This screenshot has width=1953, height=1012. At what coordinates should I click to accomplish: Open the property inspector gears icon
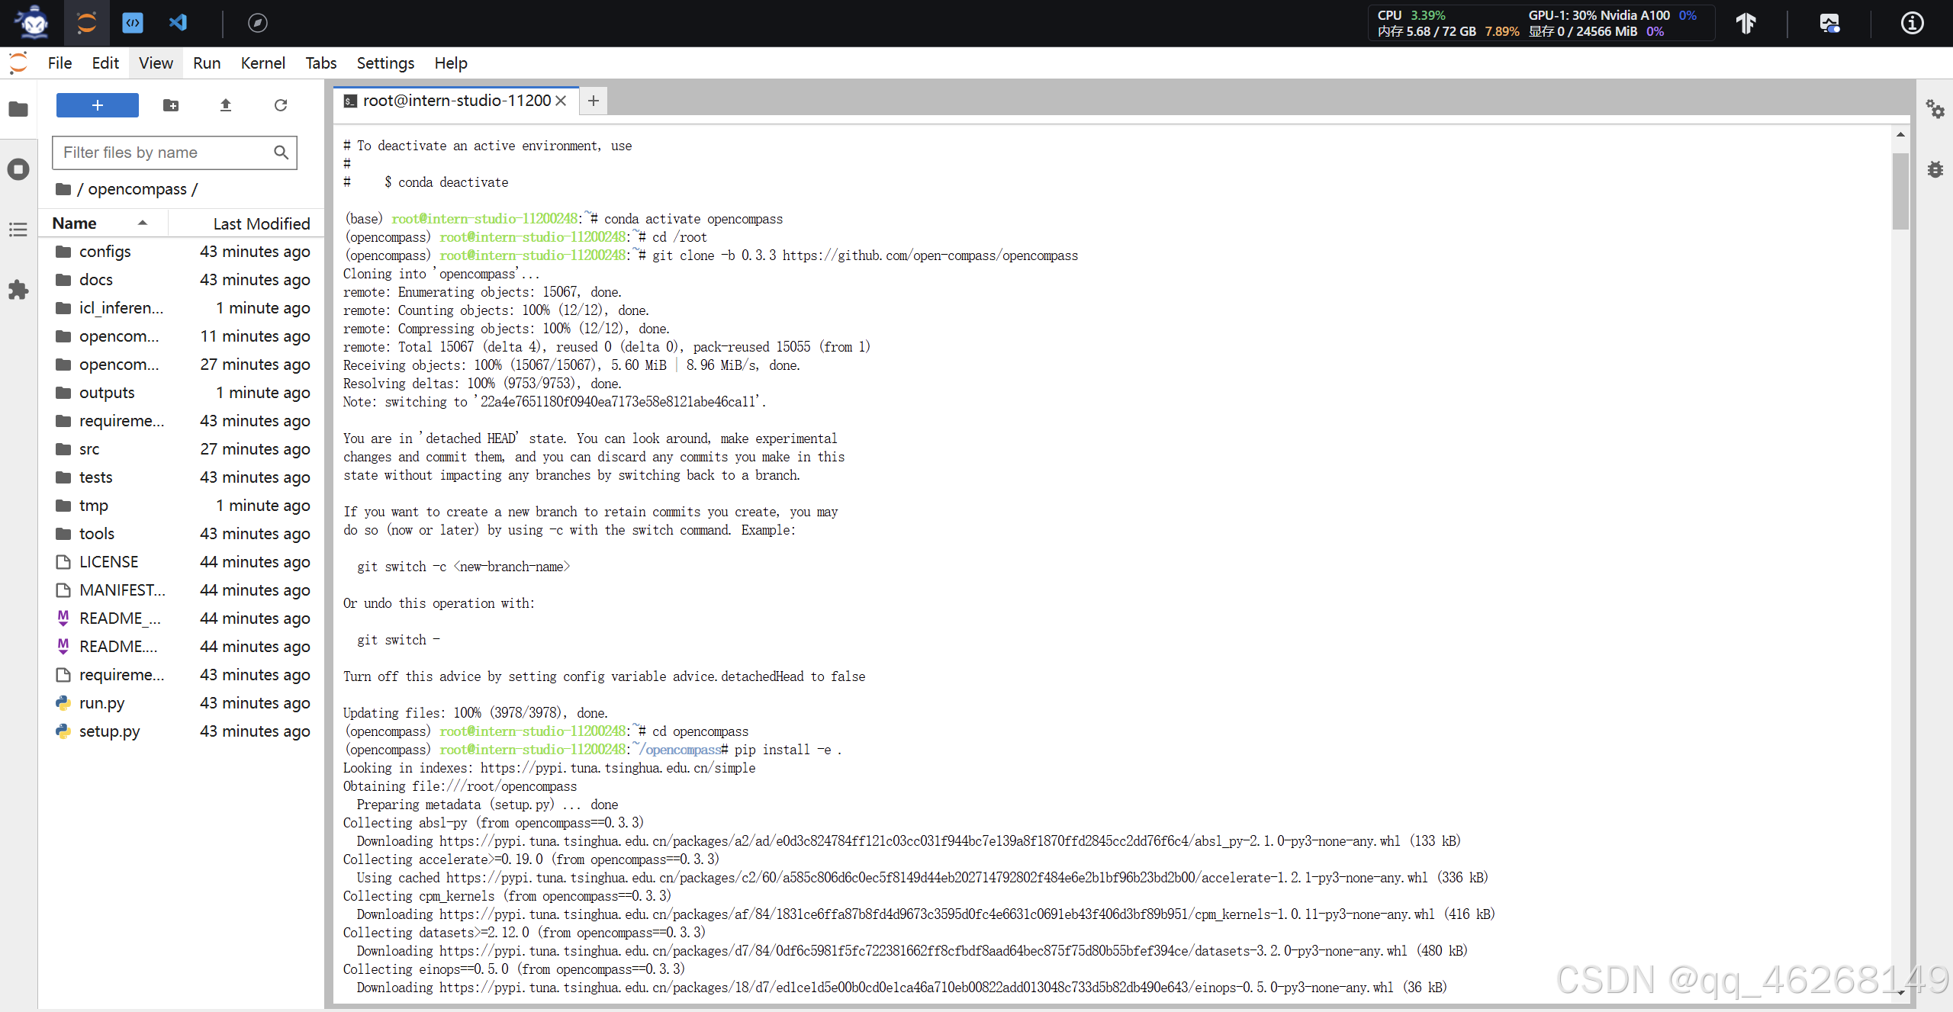(1935, 109)
